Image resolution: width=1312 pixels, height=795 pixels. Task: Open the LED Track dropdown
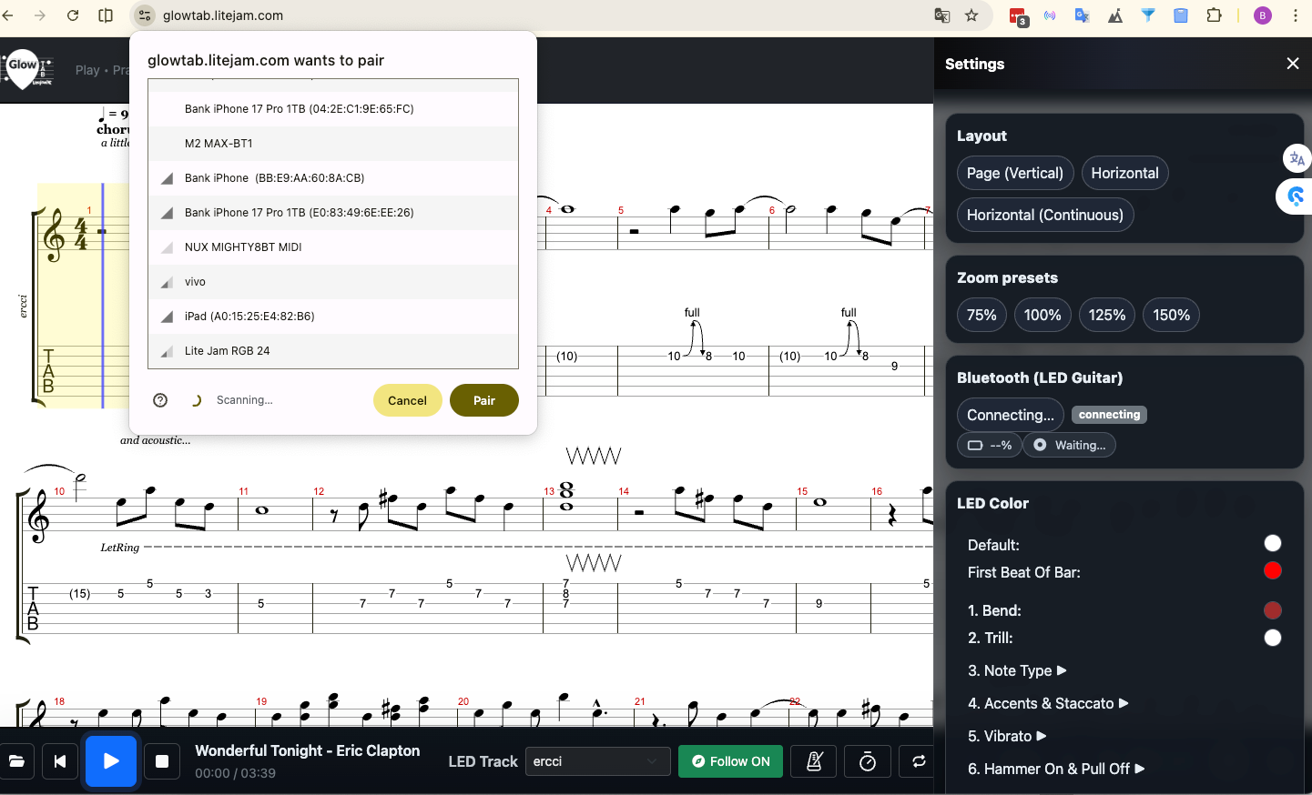point(597,761)
